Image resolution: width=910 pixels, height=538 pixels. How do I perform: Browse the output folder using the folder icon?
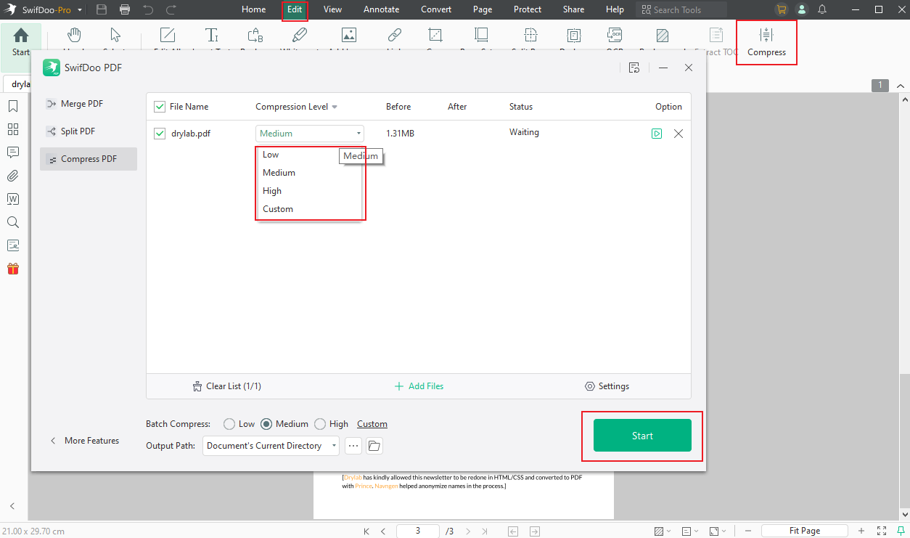[x=374, y=446]
